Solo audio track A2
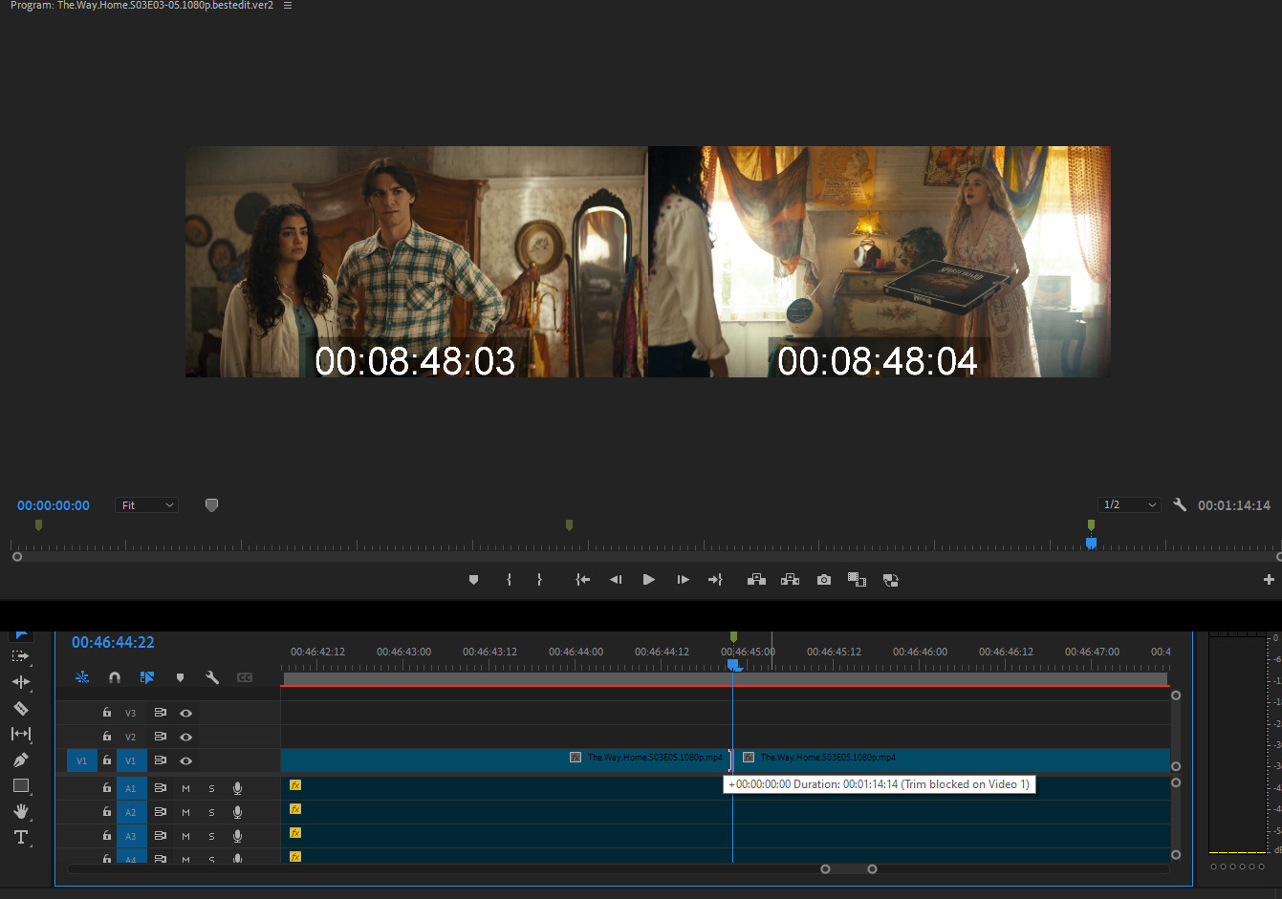1282x899 pixels. (211, 813)
